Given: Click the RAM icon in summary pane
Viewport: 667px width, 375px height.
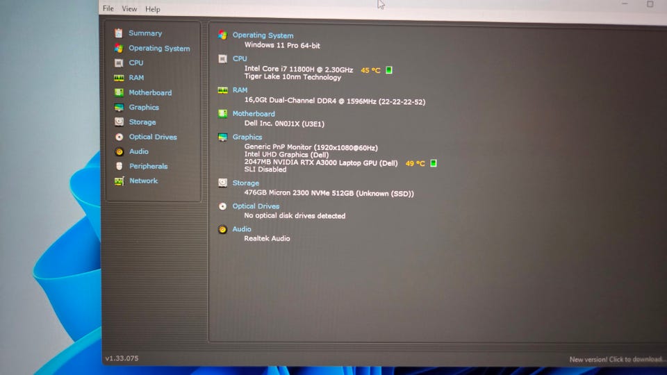Looking at the screenshot, I should 222,90.
